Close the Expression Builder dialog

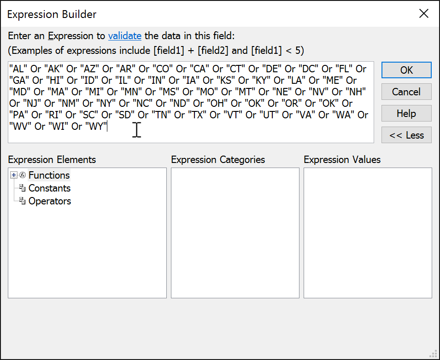423,13
